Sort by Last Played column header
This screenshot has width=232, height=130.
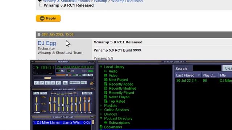pyautogui.click(x=188, y=75)
